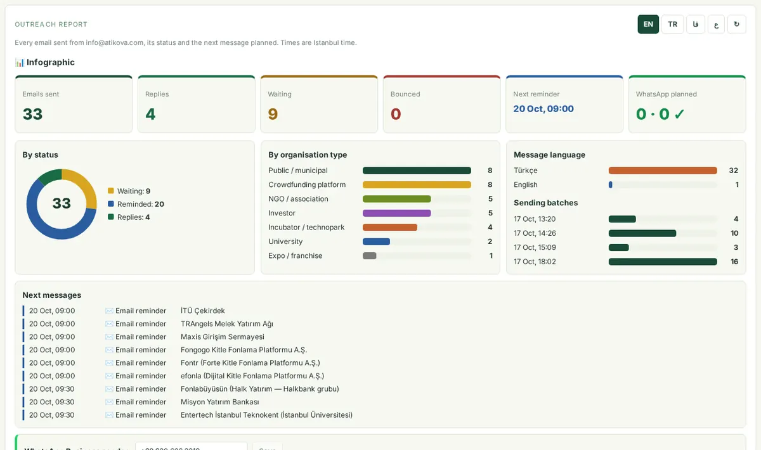Open the Bounced summary card

point(441,104)
